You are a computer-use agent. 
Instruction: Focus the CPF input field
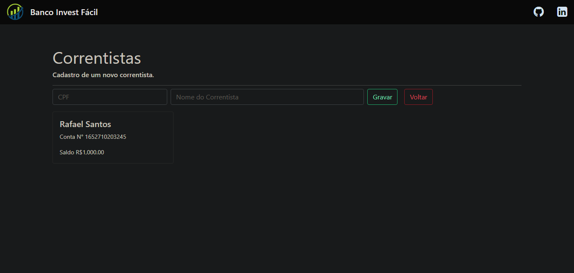[x=110, y=97]
